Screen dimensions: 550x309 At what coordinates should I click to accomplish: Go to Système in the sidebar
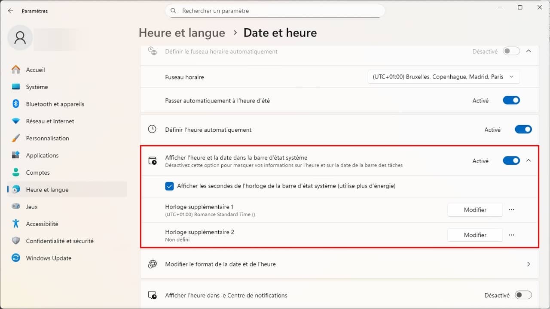(37, 87)
